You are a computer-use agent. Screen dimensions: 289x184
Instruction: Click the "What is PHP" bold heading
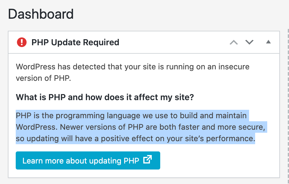pyautogui.click(x=104, y=97)
